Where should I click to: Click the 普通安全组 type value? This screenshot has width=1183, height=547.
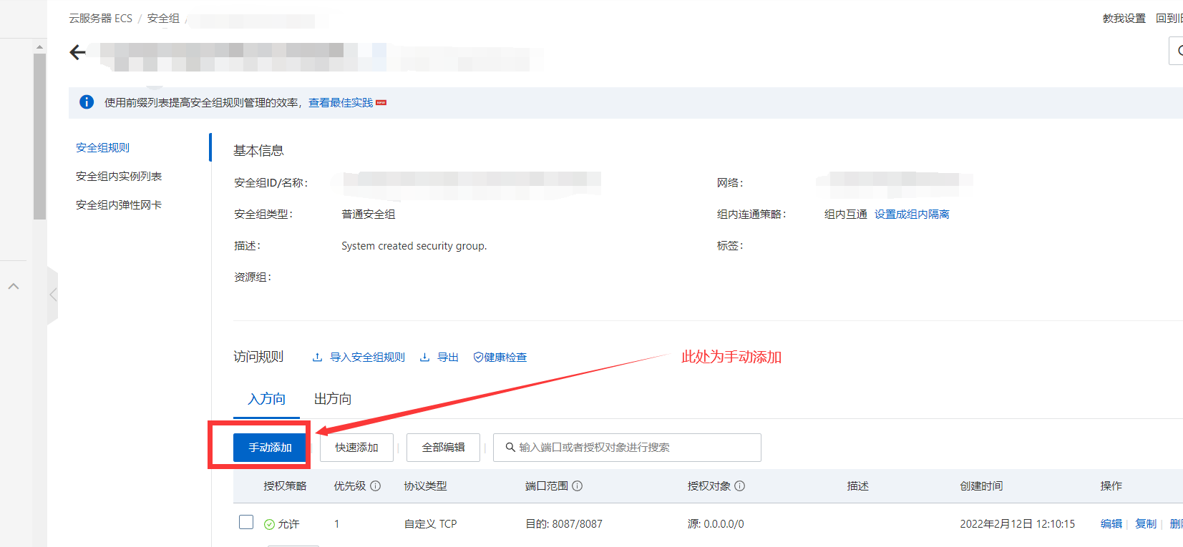coord(368,215)
